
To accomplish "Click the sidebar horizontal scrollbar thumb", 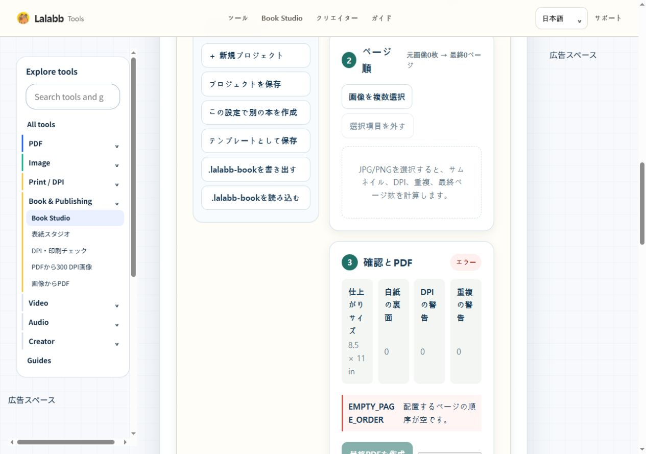I will (65, 442).
